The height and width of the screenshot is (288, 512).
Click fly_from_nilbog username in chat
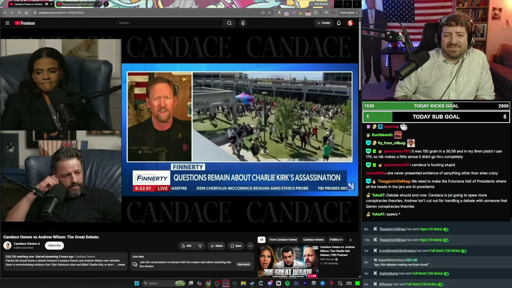392,143
